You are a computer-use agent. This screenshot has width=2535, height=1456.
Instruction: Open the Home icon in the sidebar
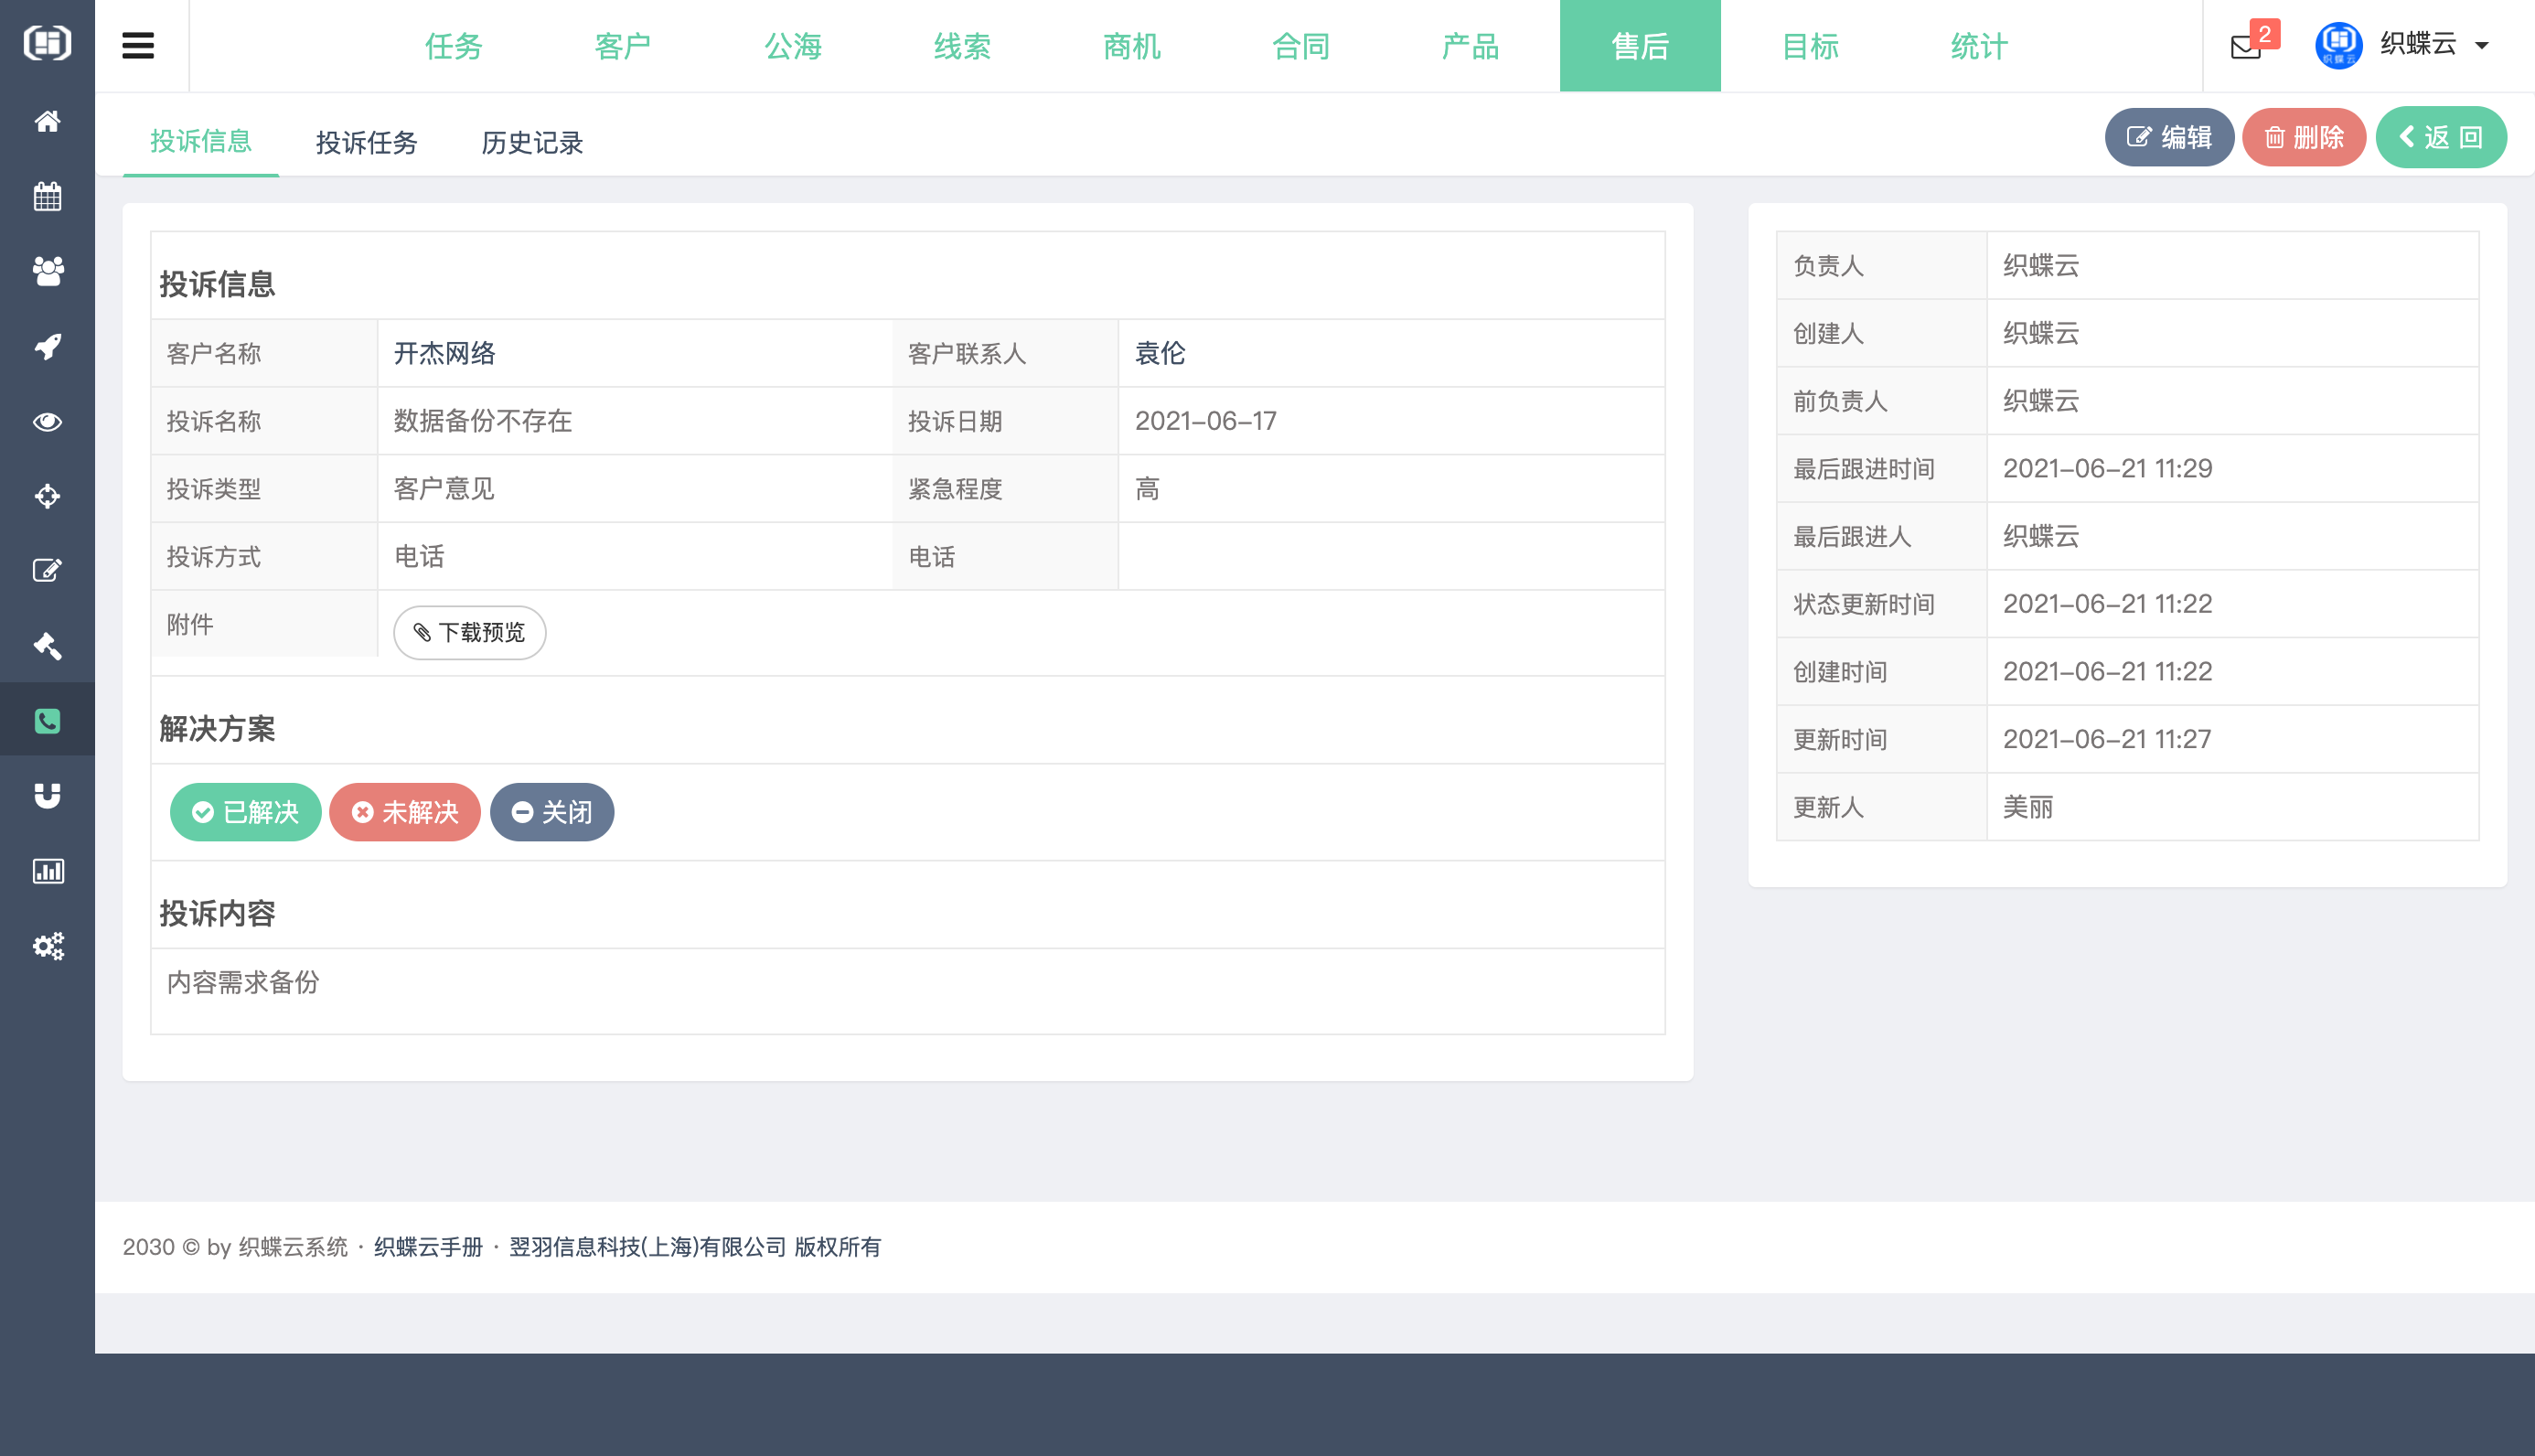[47, 121]
